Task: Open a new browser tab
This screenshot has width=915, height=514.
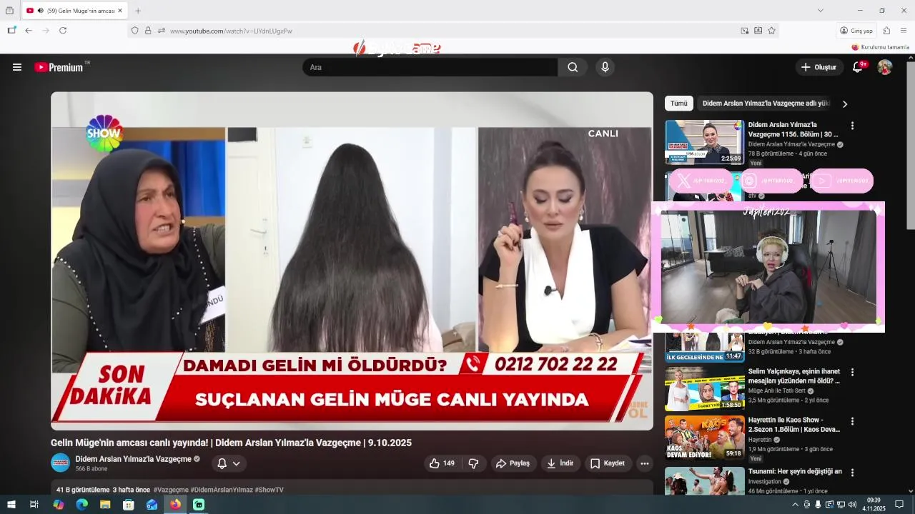Action: tap(138, 11)
